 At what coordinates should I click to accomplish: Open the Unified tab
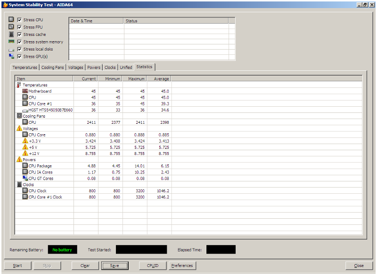[126, 68]
